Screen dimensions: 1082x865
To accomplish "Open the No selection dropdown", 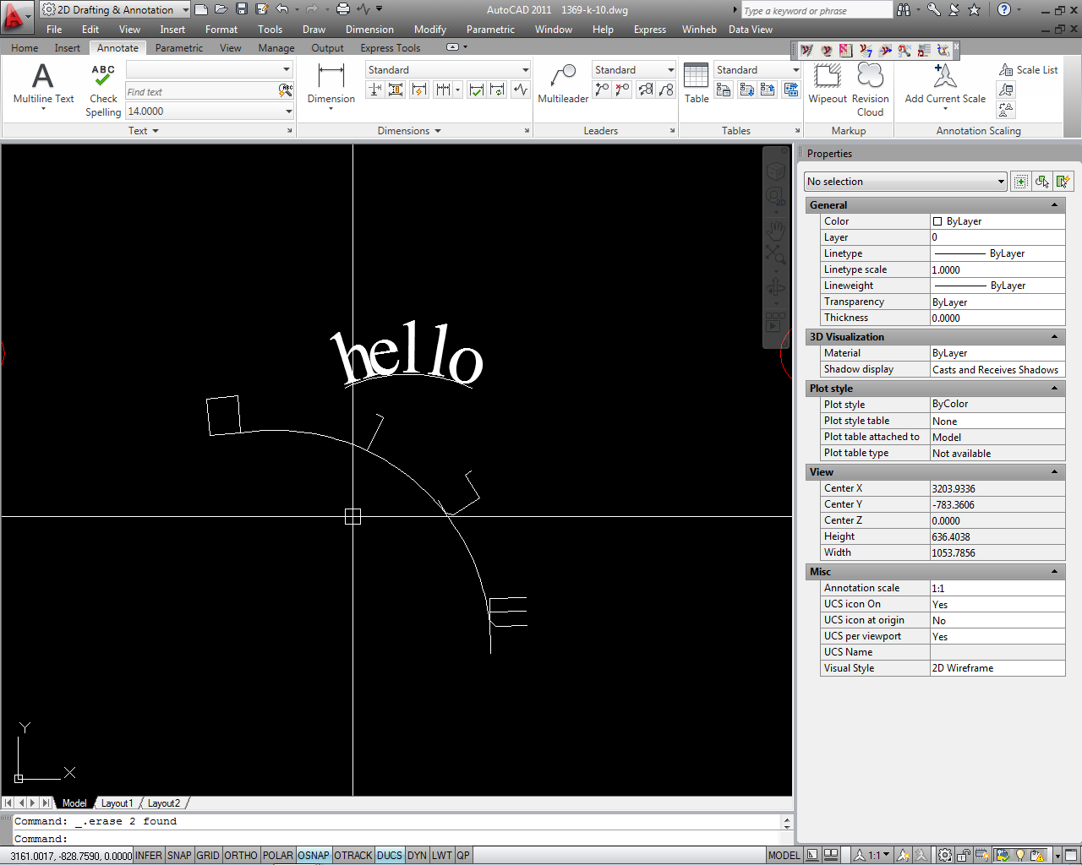I will (x=905, y=182).
